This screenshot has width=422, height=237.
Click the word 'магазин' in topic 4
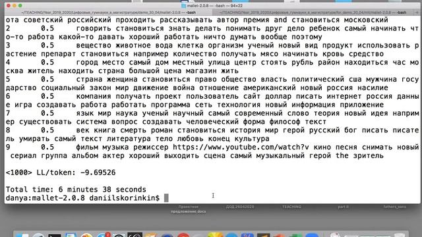coord(201,71)
